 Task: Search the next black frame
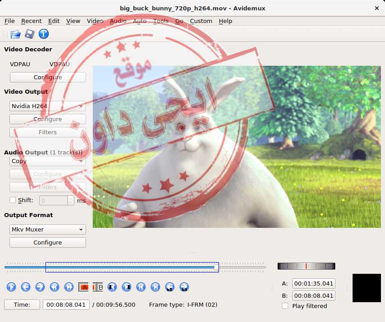127,287
